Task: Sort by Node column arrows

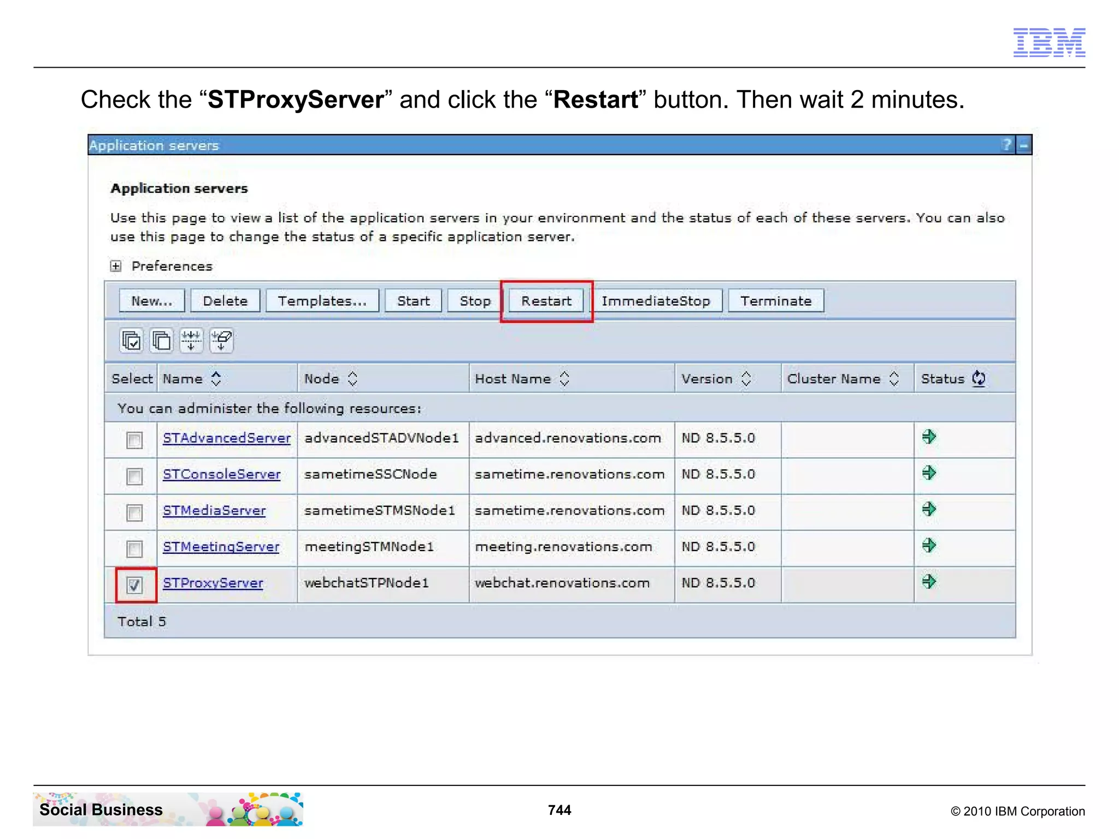Action: [x=352, y=379]
